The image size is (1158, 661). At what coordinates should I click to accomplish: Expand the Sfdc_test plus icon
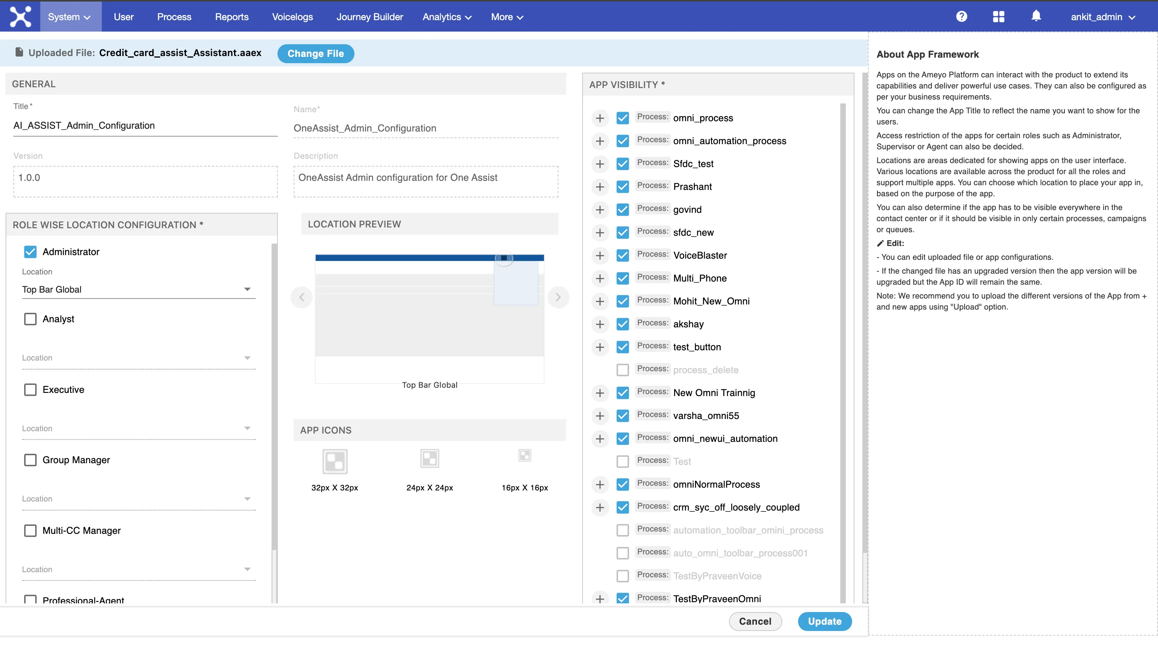click(600, 164)
